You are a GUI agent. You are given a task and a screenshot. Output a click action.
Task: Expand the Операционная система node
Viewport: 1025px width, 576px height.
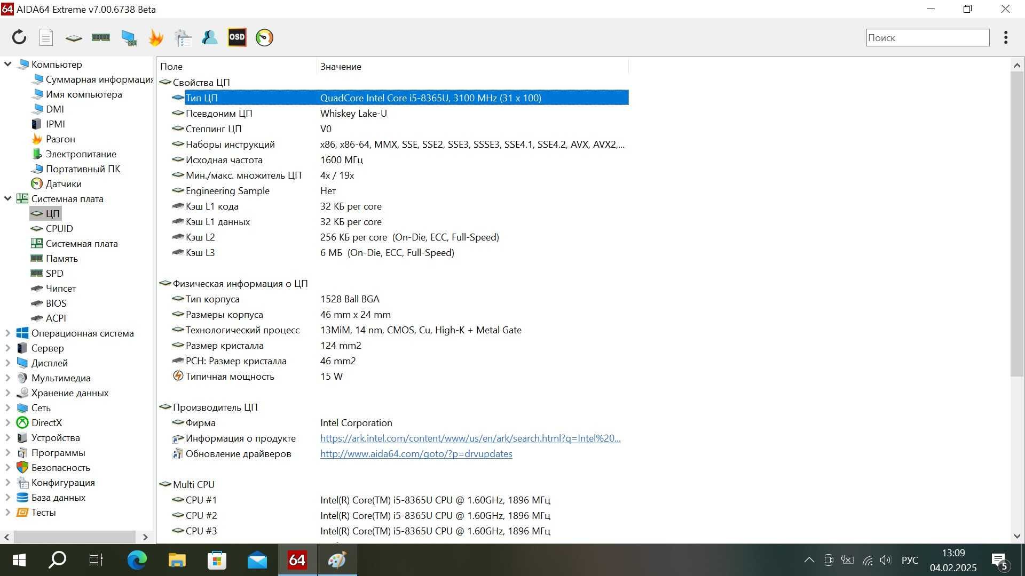[8, 333]
